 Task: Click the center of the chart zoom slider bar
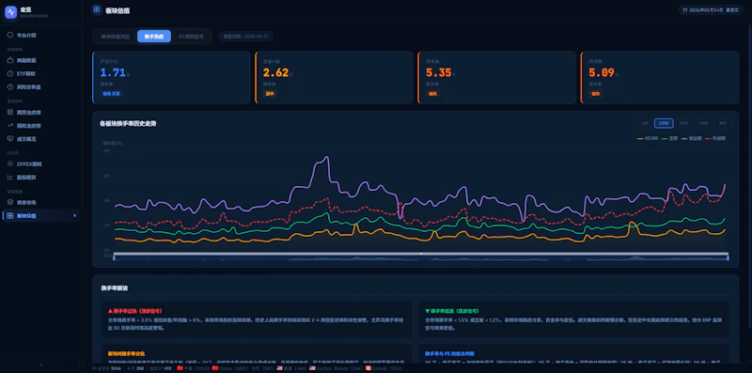pos(421,254)
